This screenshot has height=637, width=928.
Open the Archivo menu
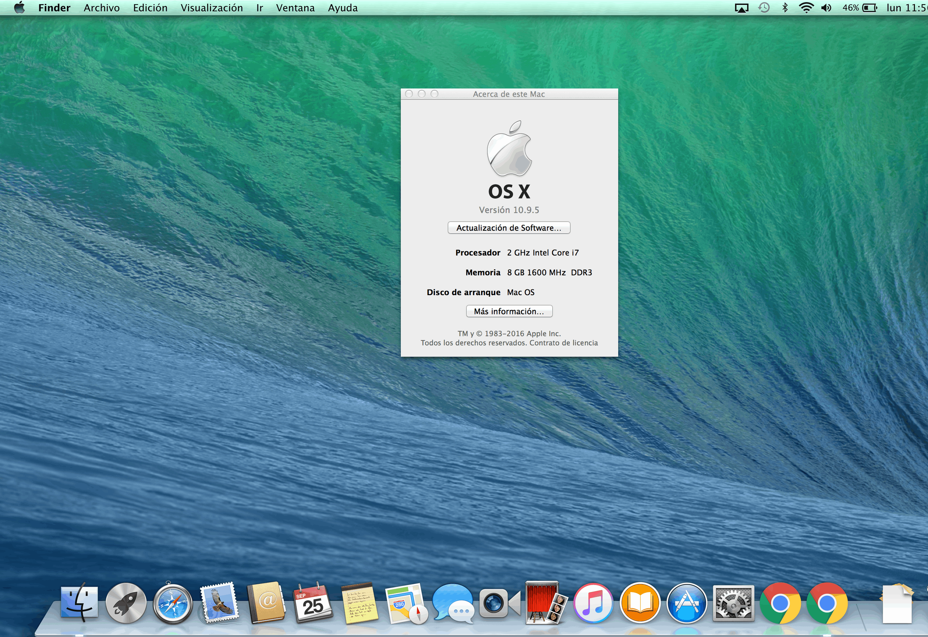(101, 7)
